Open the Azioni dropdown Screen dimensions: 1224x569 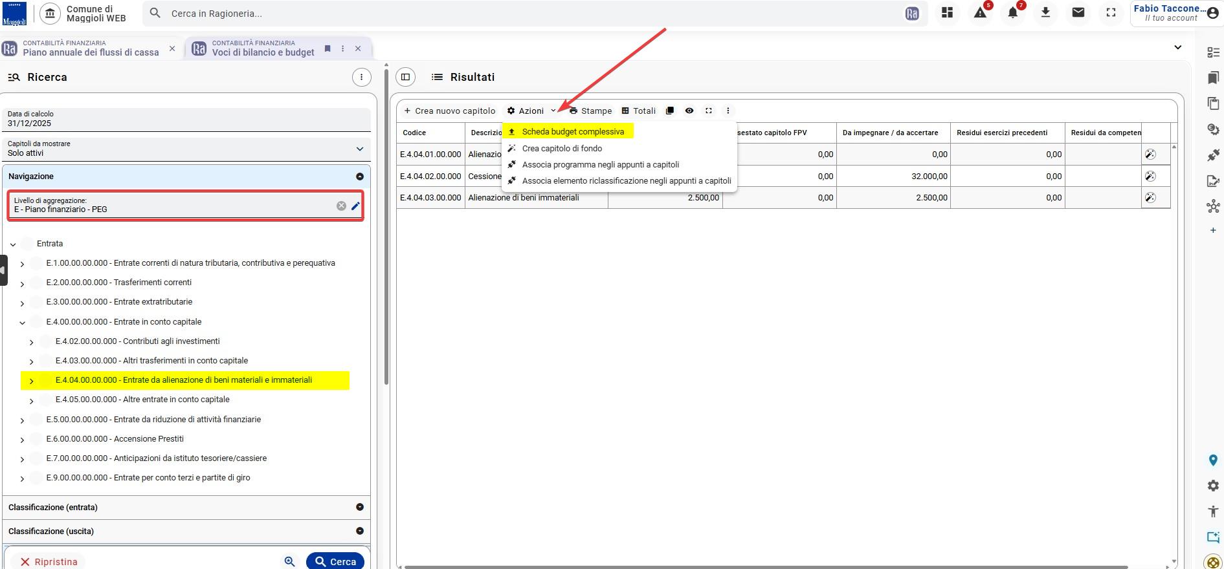point(531,111)
